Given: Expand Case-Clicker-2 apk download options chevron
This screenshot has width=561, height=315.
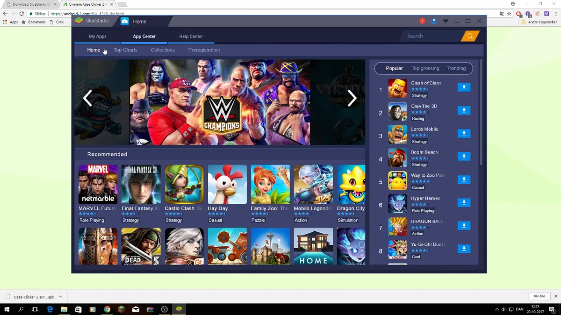Looking at the screenshot, I should [60, 297].
